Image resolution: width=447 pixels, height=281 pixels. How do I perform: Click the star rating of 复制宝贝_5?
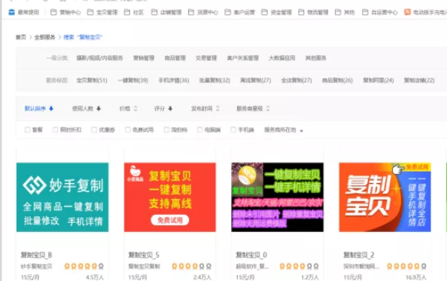point(192,267)
